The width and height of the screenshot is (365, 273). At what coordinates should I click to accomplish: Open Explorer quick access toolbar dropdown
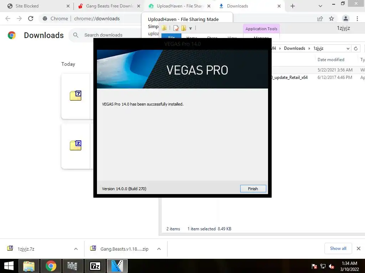click(190, 28)
